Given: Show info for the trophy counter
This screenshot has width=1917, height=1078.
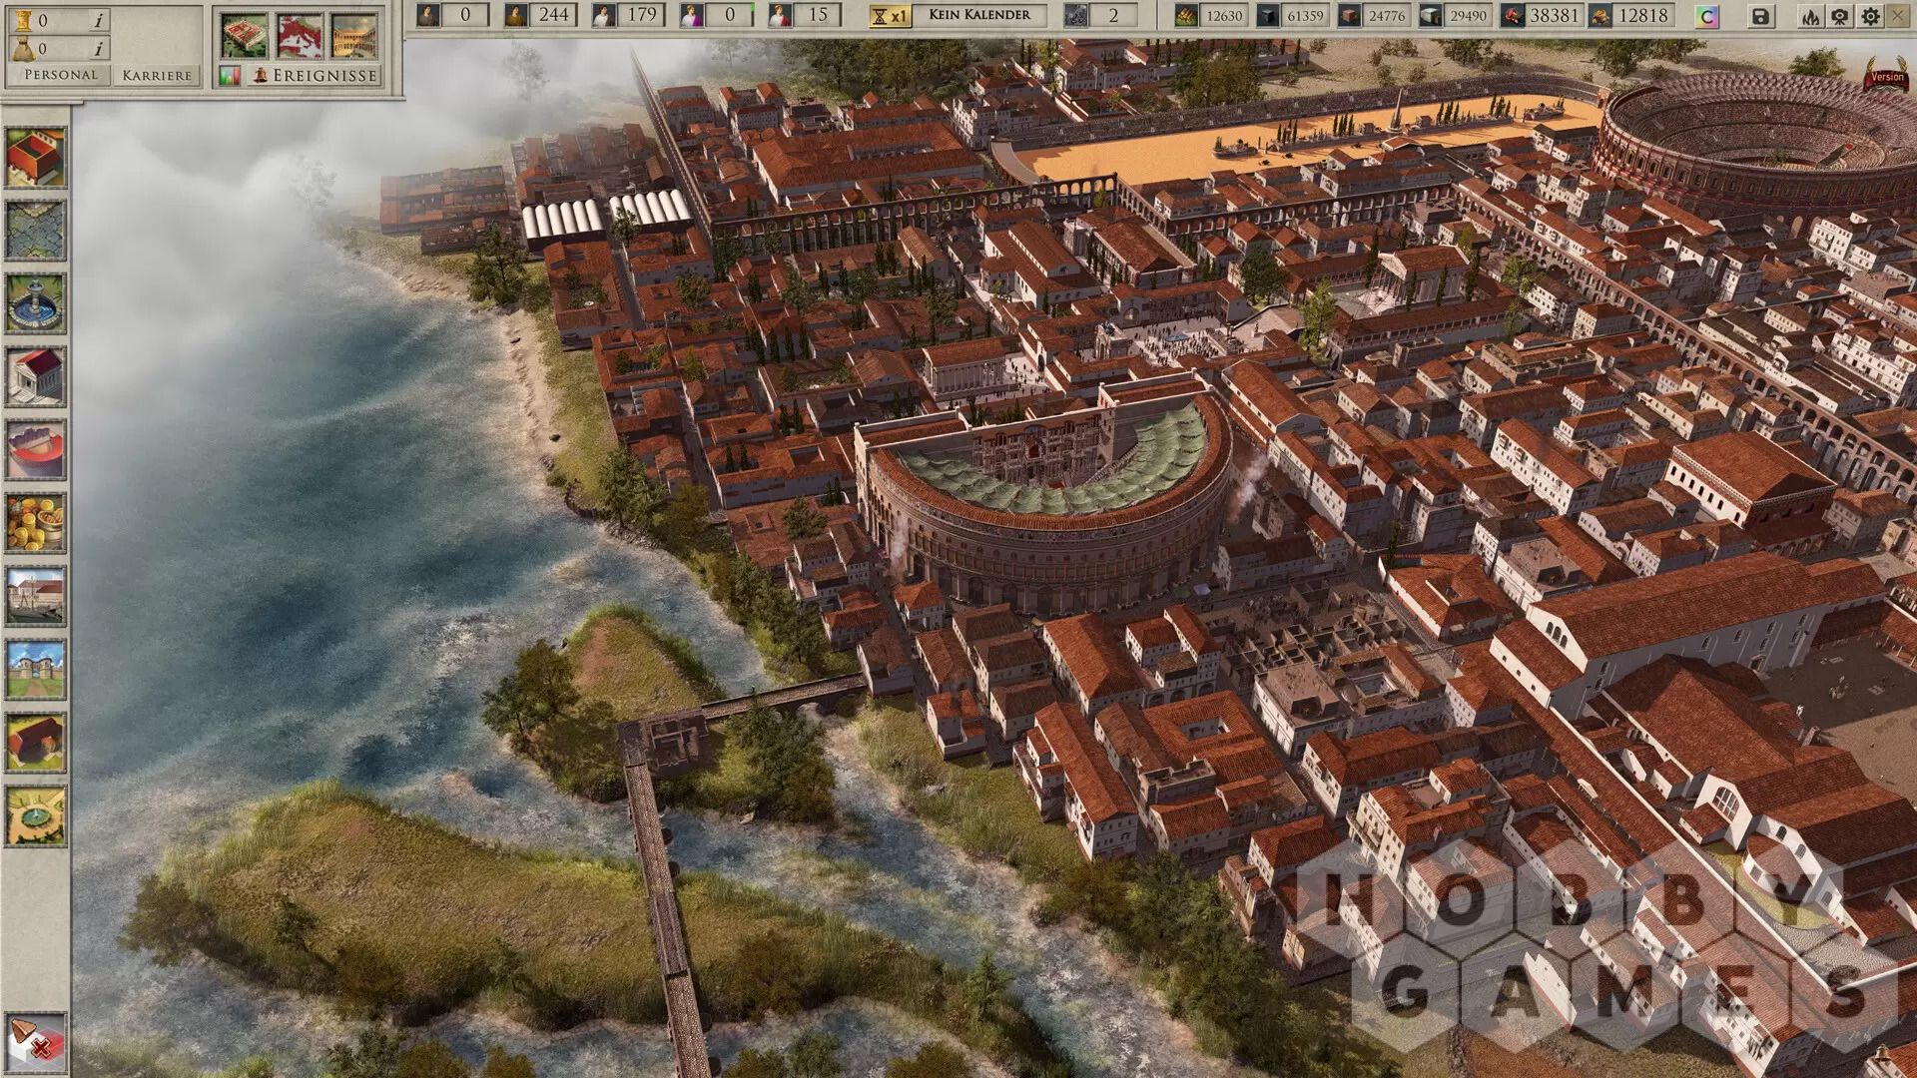Looking at the screenshot, I should click(x=98, y=20).
